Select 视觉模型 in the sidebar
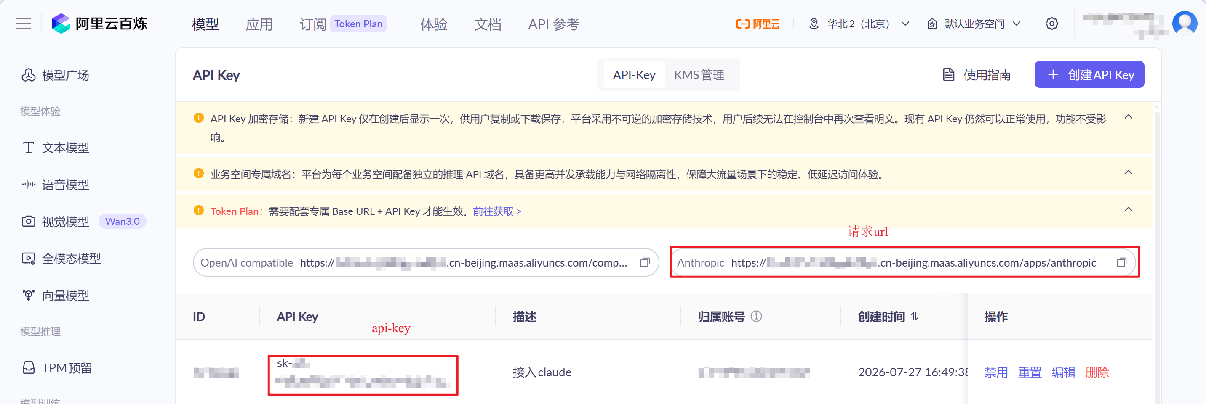1206x404 pixels. [66, 221]
